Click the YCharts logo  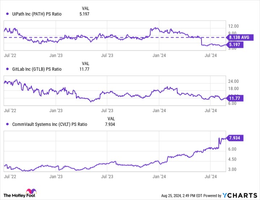239,195
